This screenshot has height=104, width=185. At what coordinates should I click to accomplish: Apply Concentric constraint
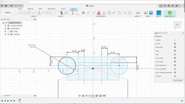tap(109, 13)
